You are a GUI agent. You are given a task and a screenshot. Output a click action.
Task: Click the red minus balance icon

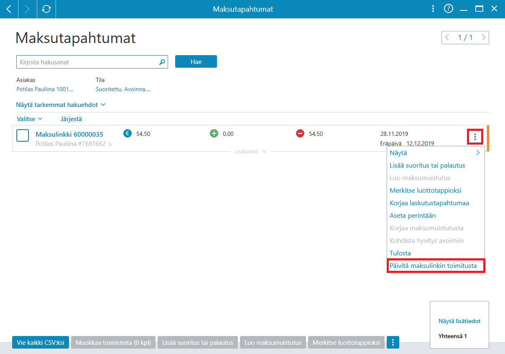(x=300, y=134)
